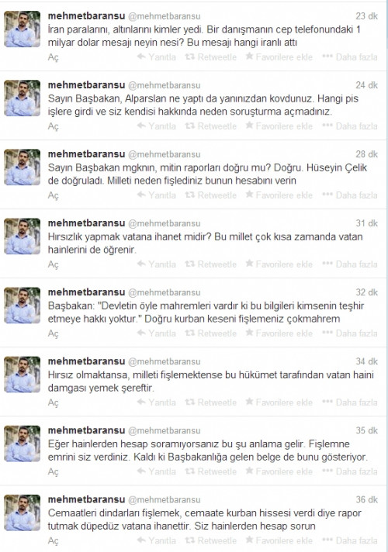This screenshot has height=552, width=388.
Task: Open the 28 dk timestamp link
Action: (366, 154)
